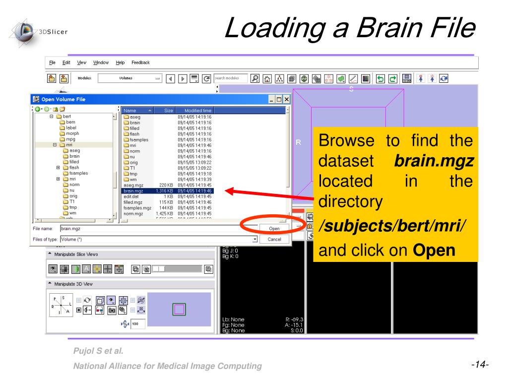Collapse the highlighted mri folder in tree

click(x=55, y=145)
